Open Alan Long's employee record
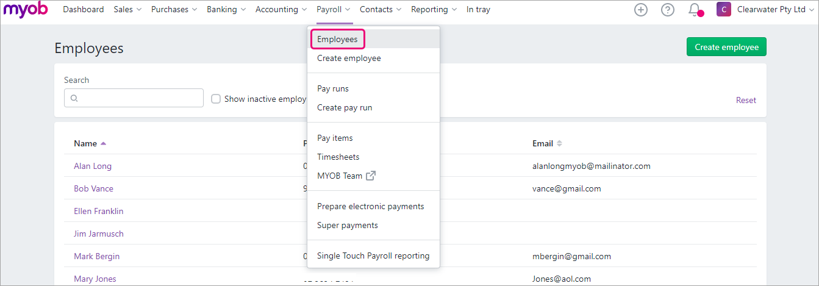819x286 pixels. [x=93, y=166]
